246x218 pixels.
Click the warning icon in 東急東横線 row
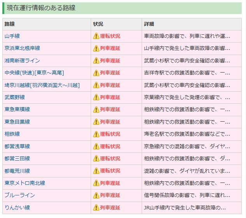point(96,110)
